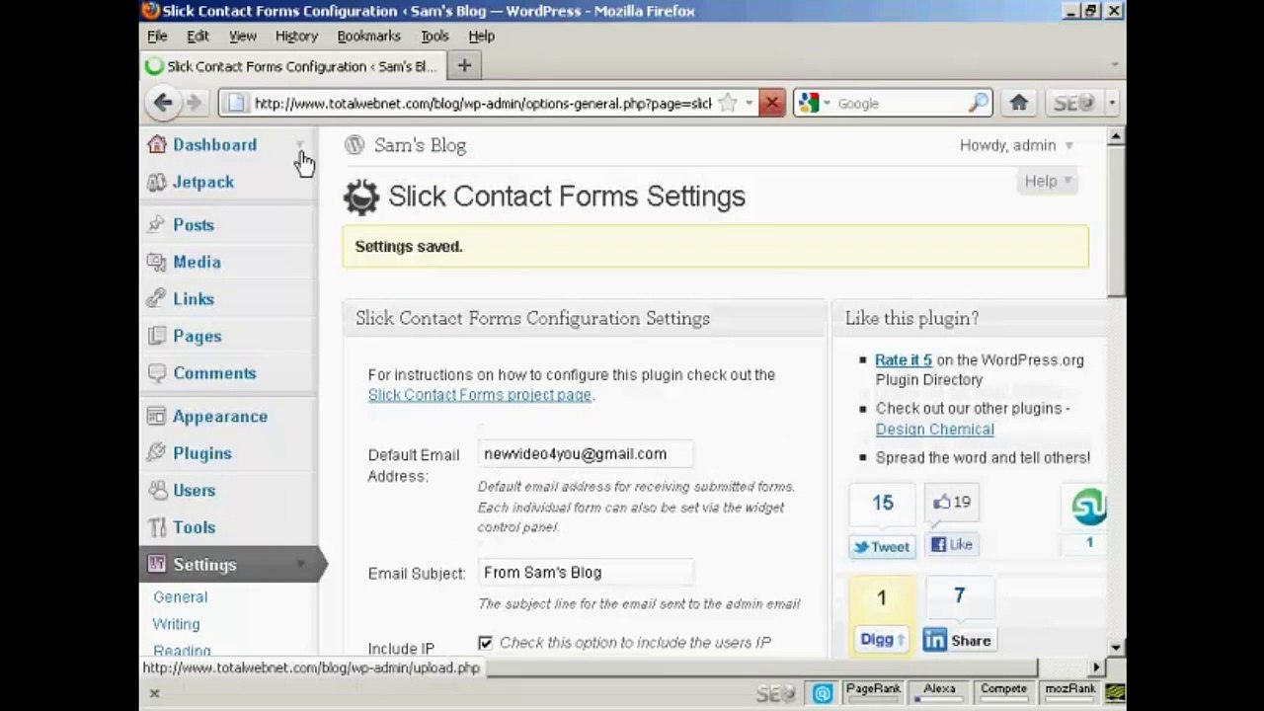The width and height of the screenshot is (1264, 711).
Task: Open the View menu
Action: pyautogui.click(x=242, y=36)
